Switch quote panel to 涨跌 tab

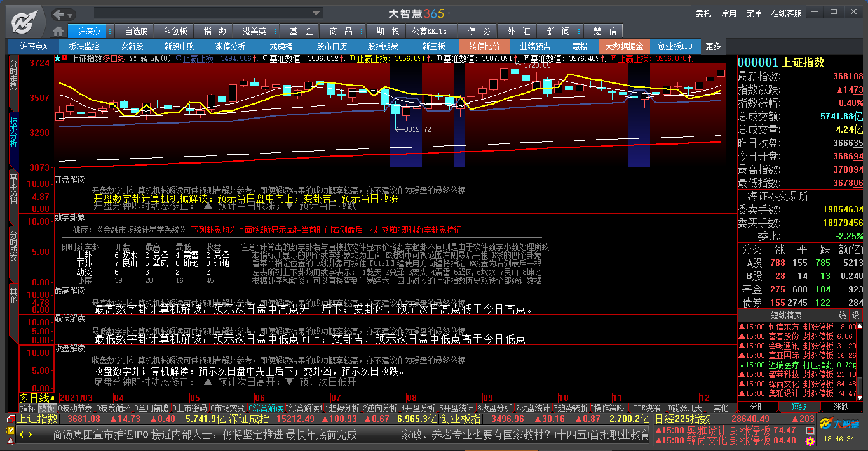[841, 407]
